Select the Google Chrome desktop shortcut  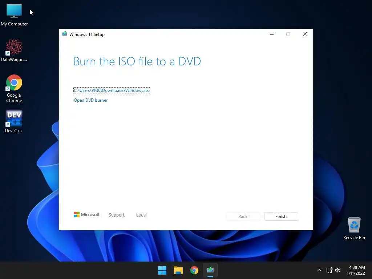(14, 89)
